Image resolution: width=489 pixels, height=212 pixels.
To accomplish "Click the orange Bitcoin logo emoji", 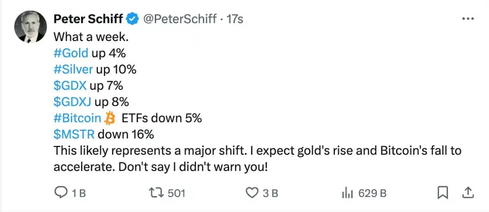I will 110,118.
